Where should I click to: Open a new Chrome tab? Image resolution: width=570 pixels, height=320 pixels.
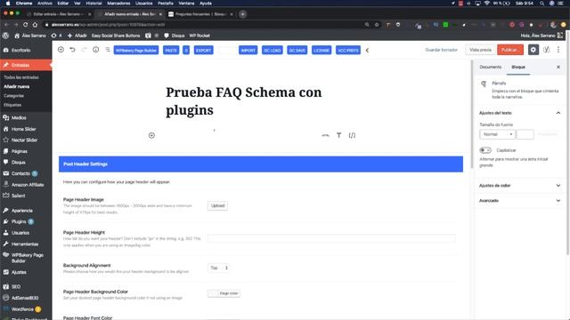(243, 14)
